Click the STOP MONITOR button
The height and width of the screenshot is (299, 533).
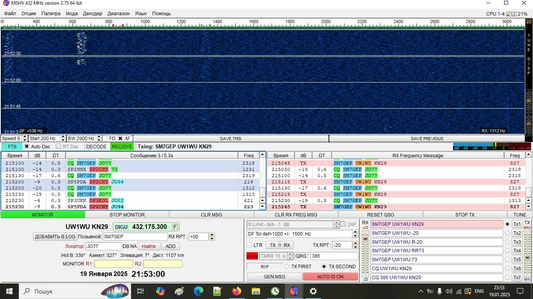(x=127, y=215)
